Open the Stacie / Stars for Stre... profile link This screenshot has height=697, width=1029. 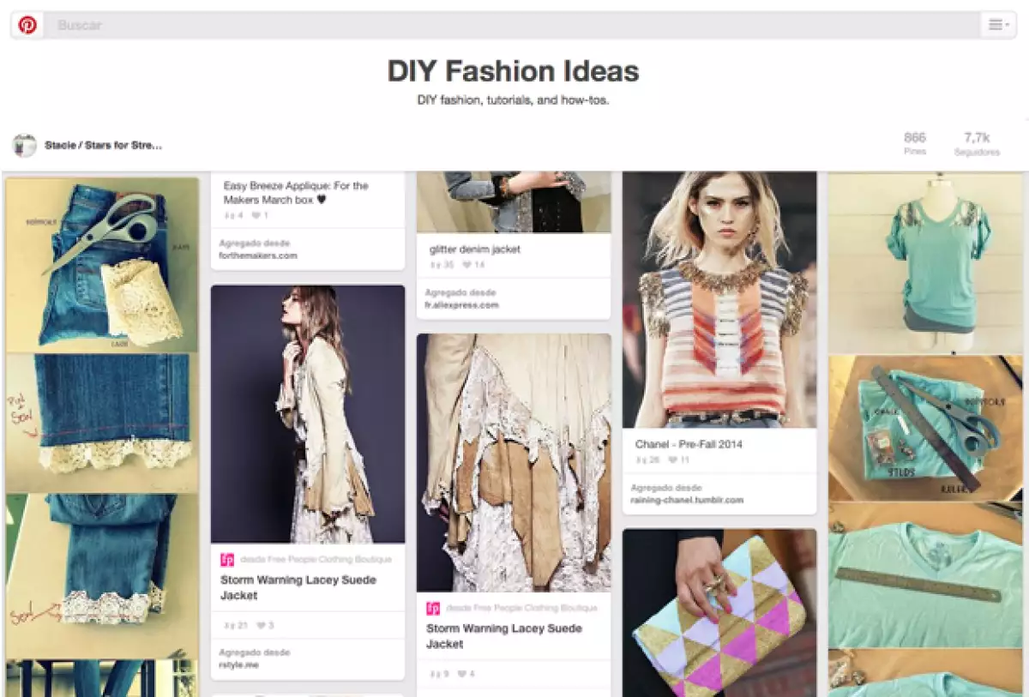103,146
